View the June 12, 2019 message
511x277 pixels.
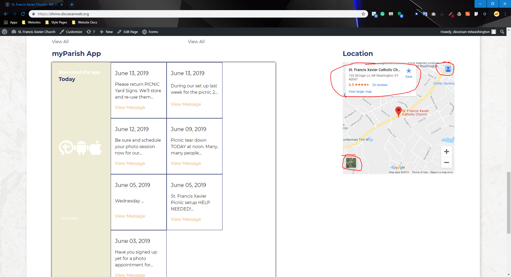[130, 163]
